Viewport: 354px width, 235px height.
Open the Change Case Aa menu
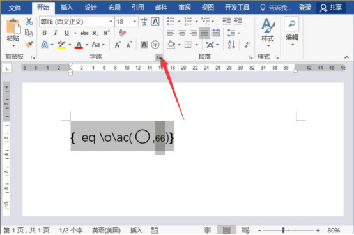point(98,45)
